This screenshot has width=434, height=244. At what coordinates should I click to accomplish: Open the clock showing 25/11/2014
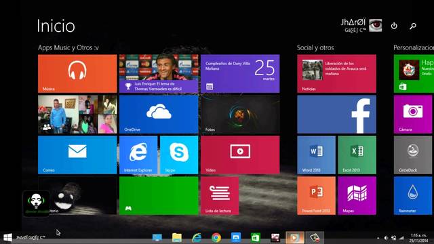point(418,238)
